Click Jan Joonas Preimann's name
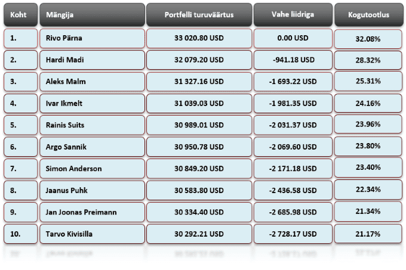 81,212
